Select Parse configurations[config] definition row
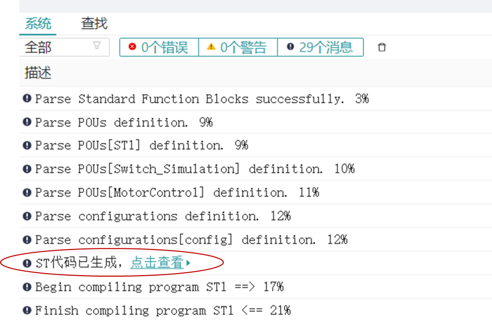The image size is (492, 321). point(191,240)
